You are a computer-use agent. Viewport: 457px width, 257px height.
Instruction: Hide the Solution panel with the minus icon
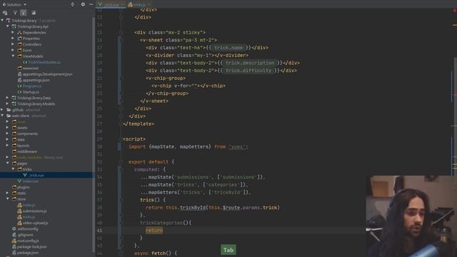(x=91, y=4)
